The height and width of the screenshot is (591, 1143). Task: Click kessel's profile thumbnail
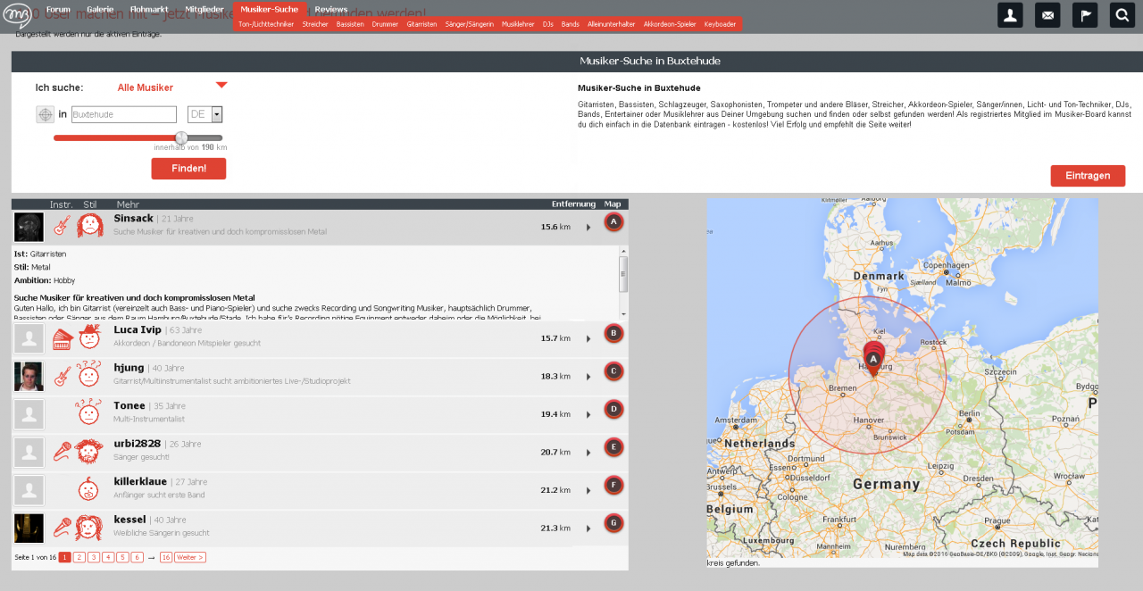click(29, 529)
